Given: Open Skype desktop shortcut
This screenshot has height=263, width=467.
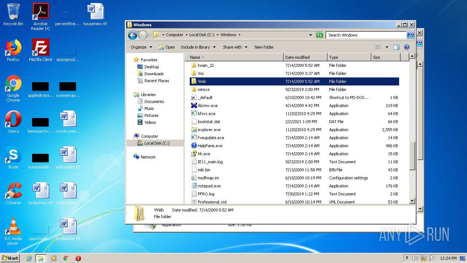Looking at the screenshot, I should 13,158.
